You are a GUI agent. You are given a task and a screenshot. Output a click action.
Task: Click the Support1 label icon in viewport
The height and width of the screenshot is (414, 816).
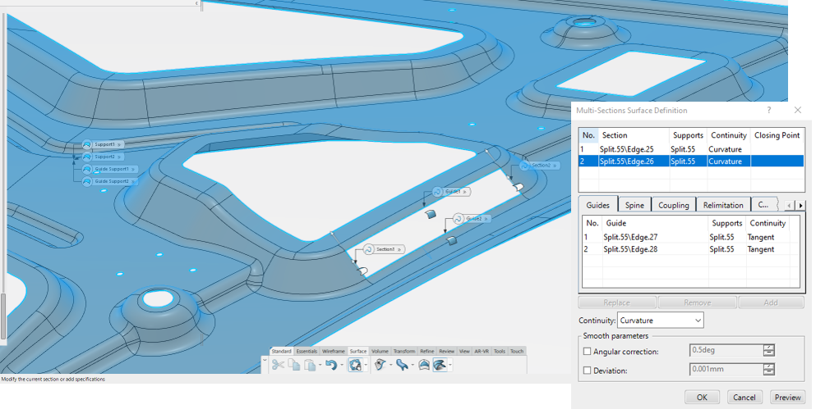(87, 144)
